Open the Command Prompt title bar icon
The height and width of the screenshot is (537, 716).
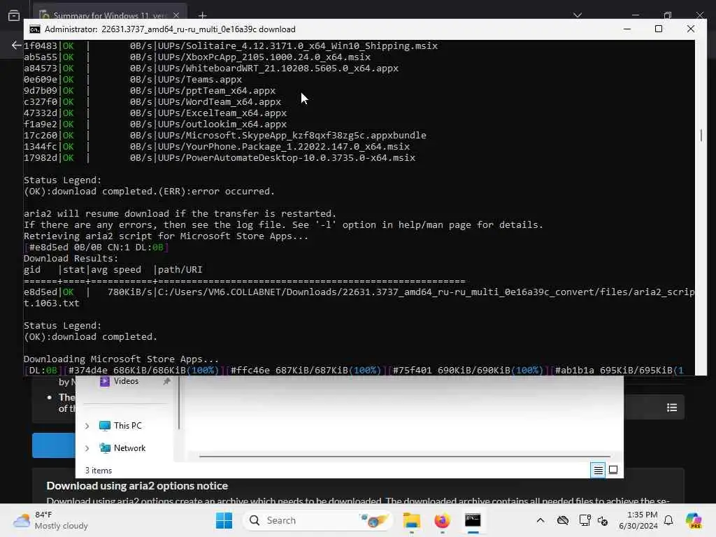[x=35, y=29]
